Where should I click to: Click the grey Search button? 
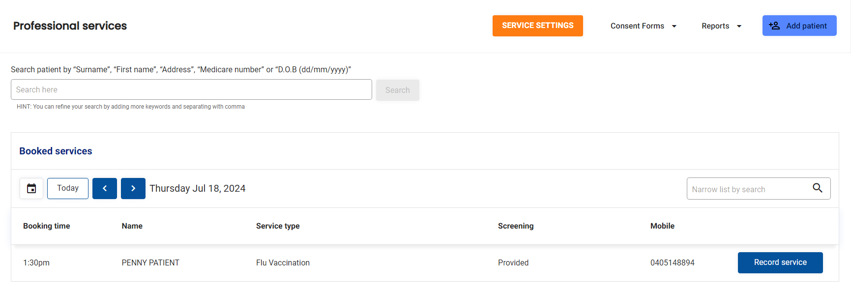(398, 90)
